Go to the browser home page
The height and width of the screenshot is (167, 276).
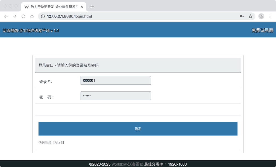[32, 16]
